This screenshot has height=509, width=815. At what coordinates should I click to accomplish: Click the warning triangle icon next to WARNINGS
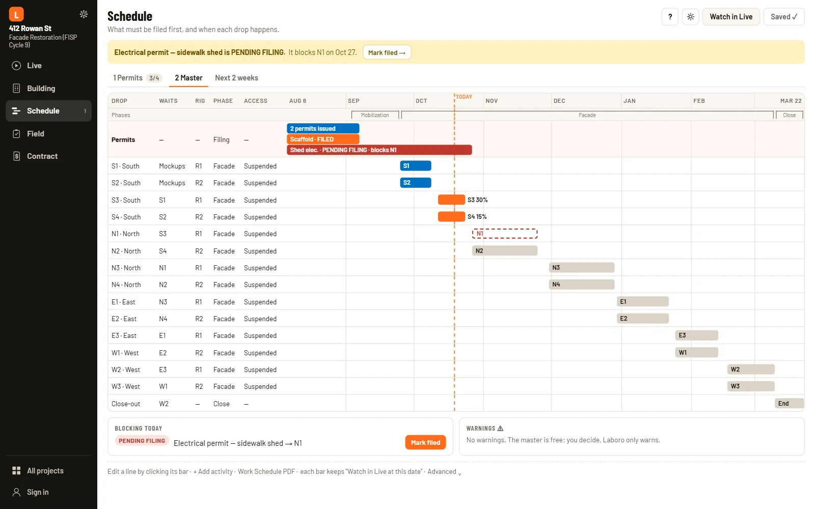point(500,429)
